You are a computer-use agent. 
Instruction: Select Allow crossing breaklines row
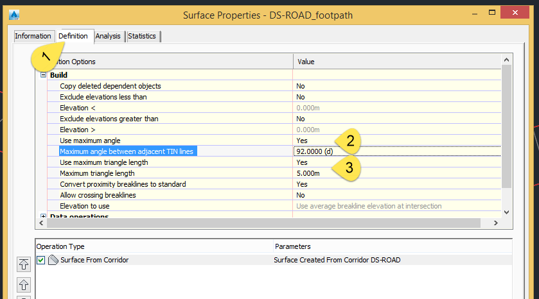pos(98,195)
